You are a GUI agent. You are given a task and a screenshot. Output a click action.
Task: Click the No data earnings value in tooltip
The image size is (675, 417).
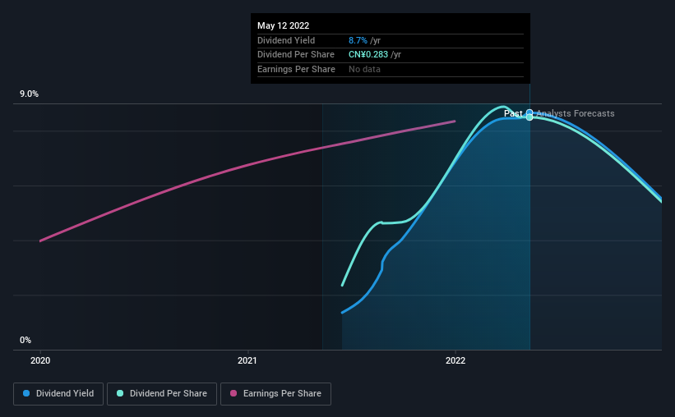click(x=364, y=69)
